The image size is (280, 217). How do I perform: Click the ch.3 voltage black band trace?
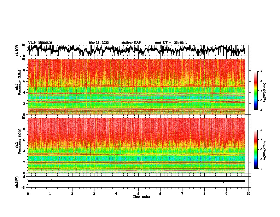(136, 181)
